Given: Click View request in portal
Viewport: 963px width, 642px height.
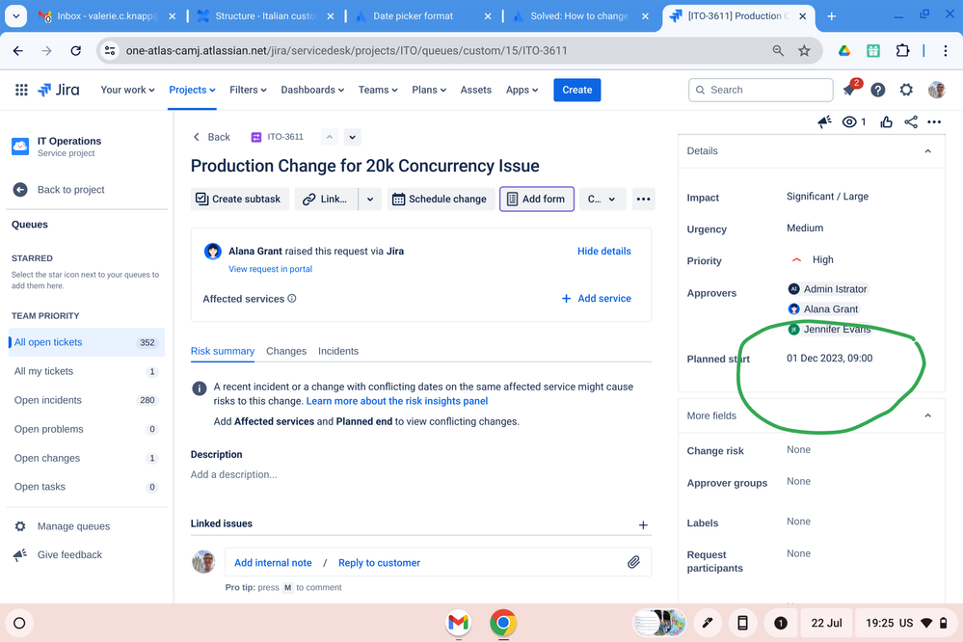Looking at the screenshot, I should point(270,269).
